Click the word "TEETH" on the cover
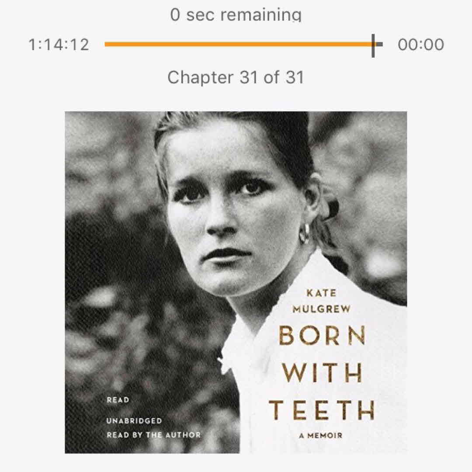The height and width of the screenshot is (472, 472). (x=322, y=410)
